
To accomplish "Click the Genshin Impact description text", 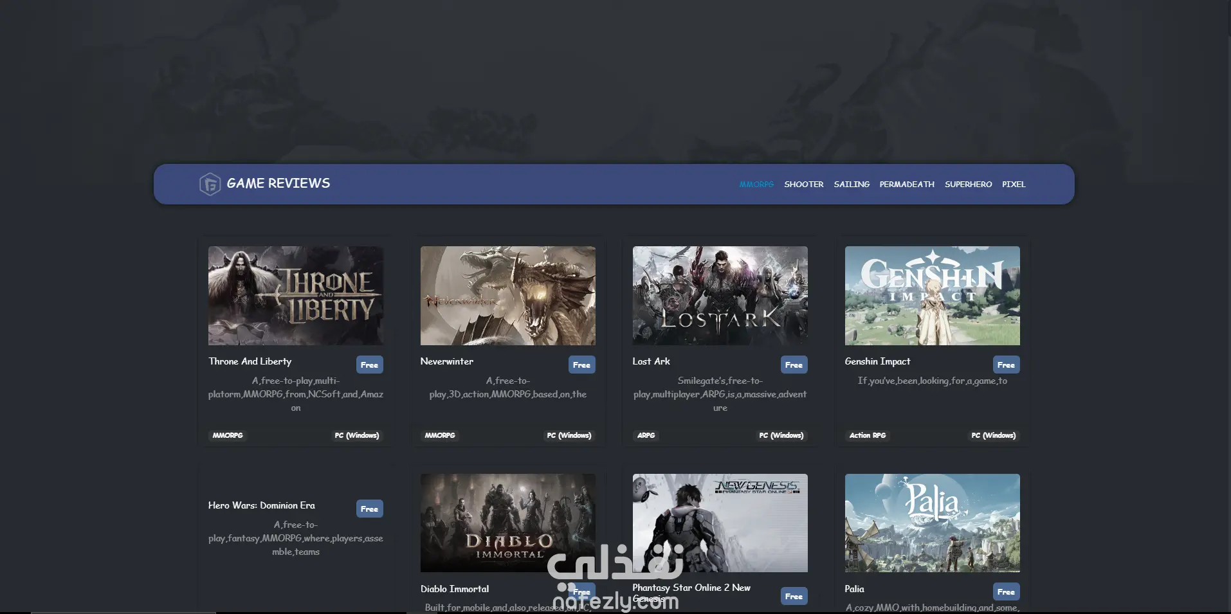I will coord(933,381).
